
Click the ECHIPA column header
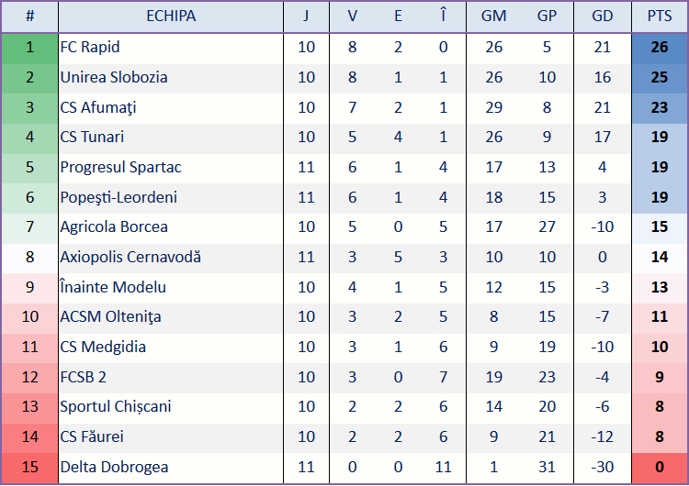[x=171, y=17]
